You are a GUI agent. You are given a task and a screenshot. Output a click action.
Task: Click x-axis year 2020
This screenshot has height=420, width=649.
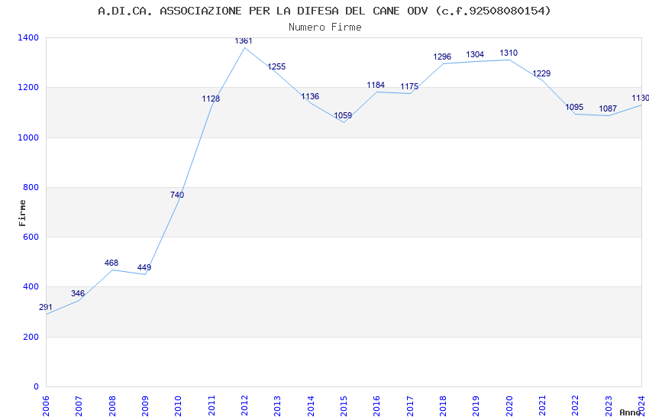coord(509,405)
